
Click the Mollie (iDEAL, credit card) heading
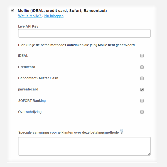click(62, 11)
